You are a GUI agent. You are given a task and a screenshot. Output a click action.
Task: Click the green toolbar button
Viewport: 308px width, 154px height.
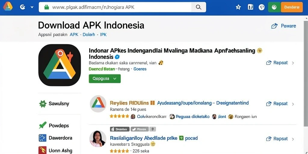coord(274,7)
